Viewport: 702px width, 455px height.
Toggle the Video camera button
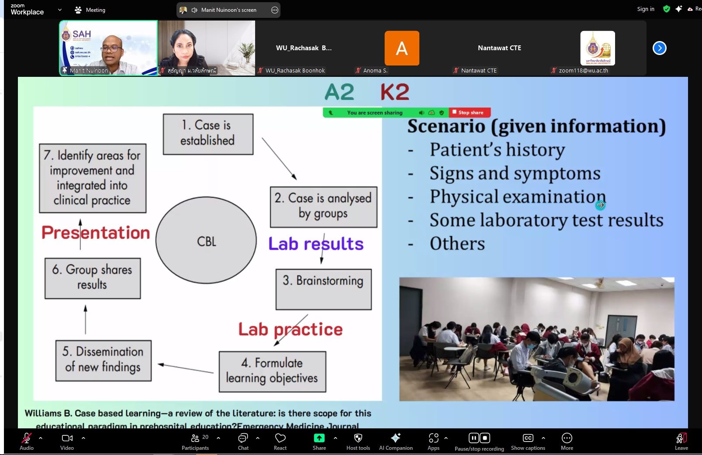click(67, 438)
